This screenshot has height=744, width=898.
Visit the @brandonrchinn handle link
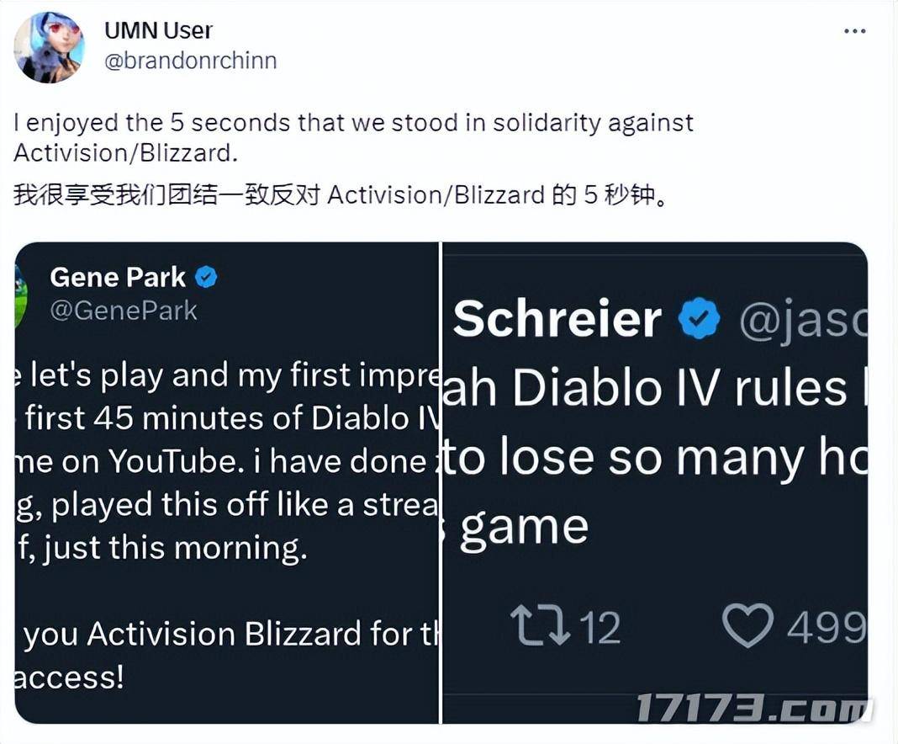190,61
